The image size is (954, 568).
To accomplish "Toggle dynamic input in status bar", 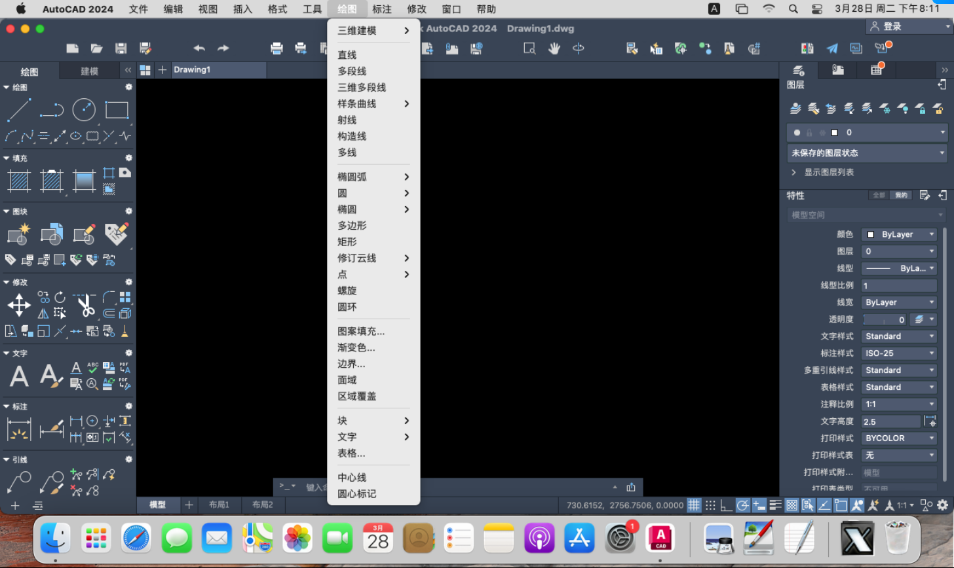I will pyautogui.click(x=759, y=505).
